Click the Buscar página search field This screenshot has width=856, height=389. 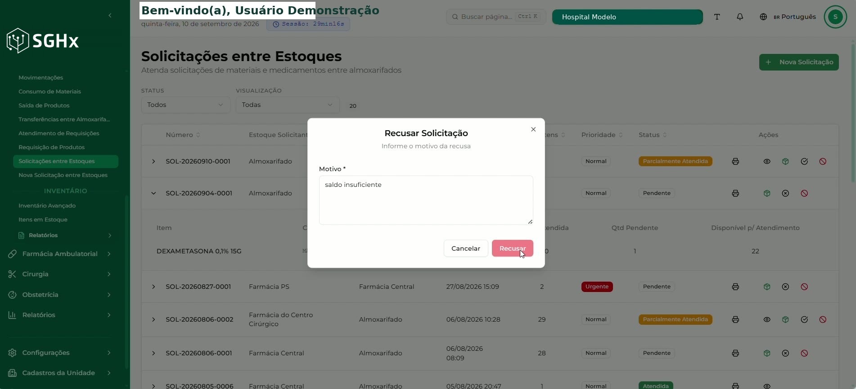tap(496, 17)
